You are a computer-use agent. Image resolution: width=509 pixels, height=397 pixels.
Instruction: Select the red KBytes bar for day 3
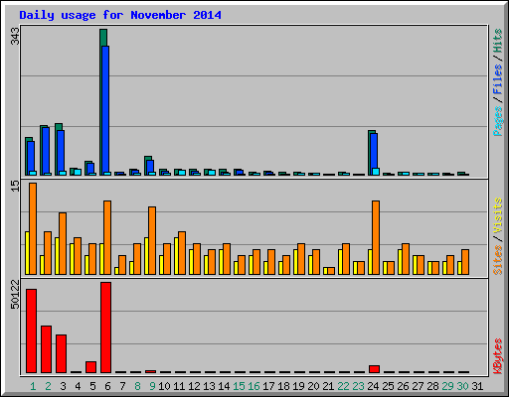(x=61, y=353)
